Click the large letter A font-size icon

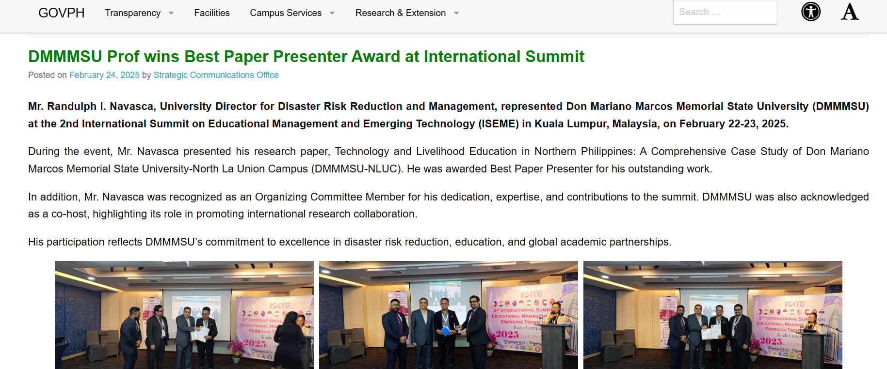click(850, 12)
